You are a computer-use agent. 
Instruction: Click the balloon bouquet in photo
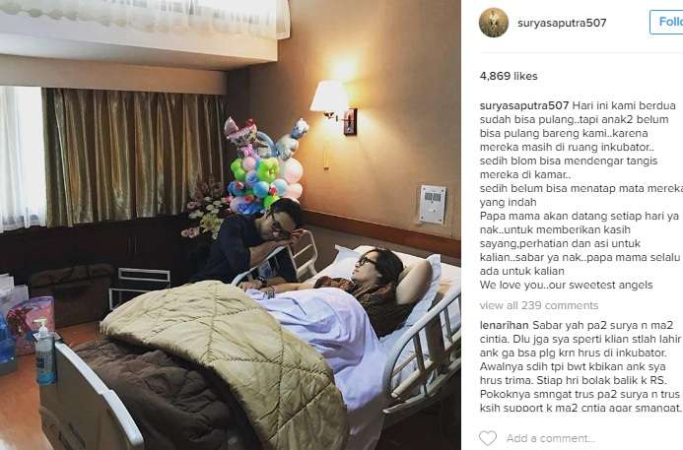(265, 165)
